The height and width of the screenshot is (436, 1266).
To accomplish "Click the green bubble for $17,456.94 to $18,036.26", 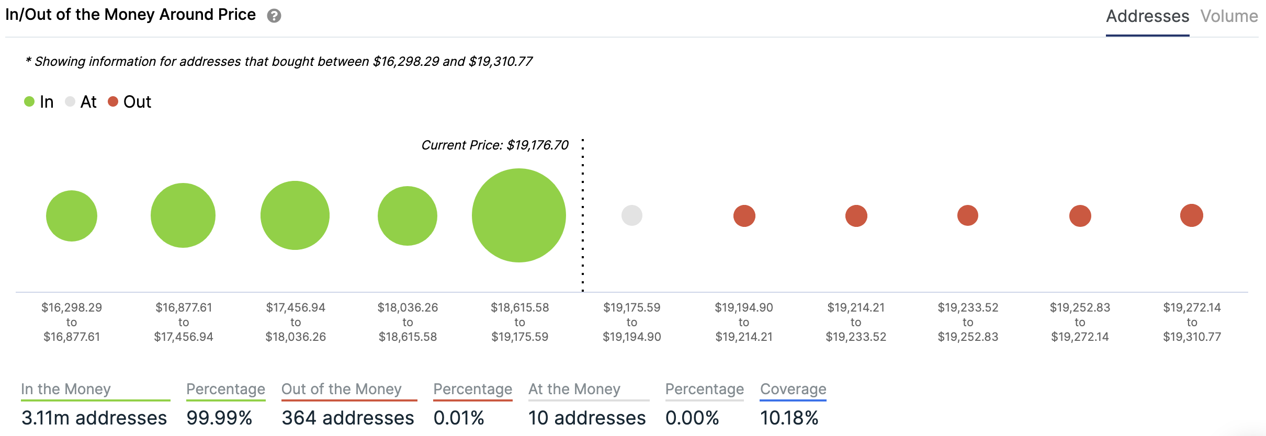I will pyautogui.click(x=295, y=215).
